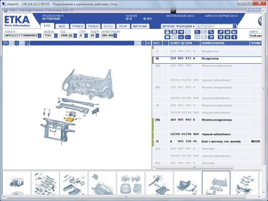Click the plain left triangle back icon
This screenshot has width=268, height=201.
(x=234, y=37)
